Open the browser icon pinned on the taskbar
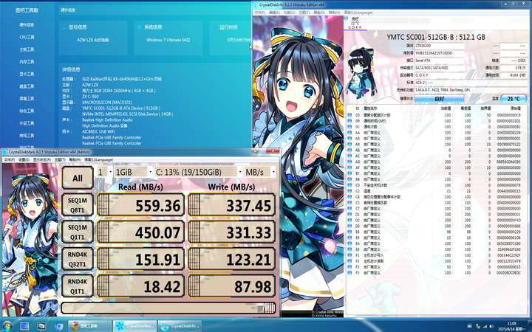Screen dimensions: 532x332 [x=58, y=326]
